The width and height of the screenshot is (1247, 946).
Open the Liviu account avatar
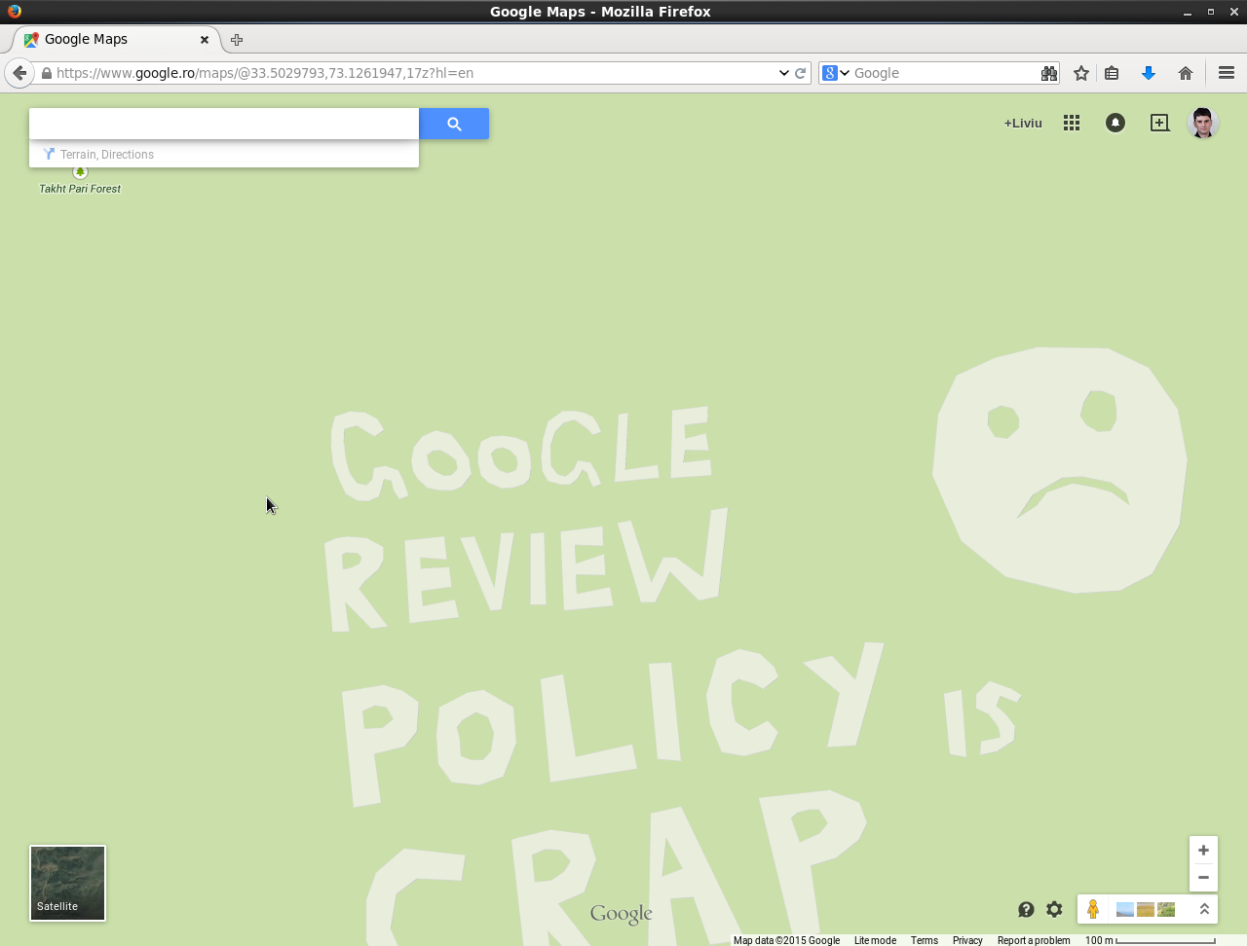click(1203, 123)
